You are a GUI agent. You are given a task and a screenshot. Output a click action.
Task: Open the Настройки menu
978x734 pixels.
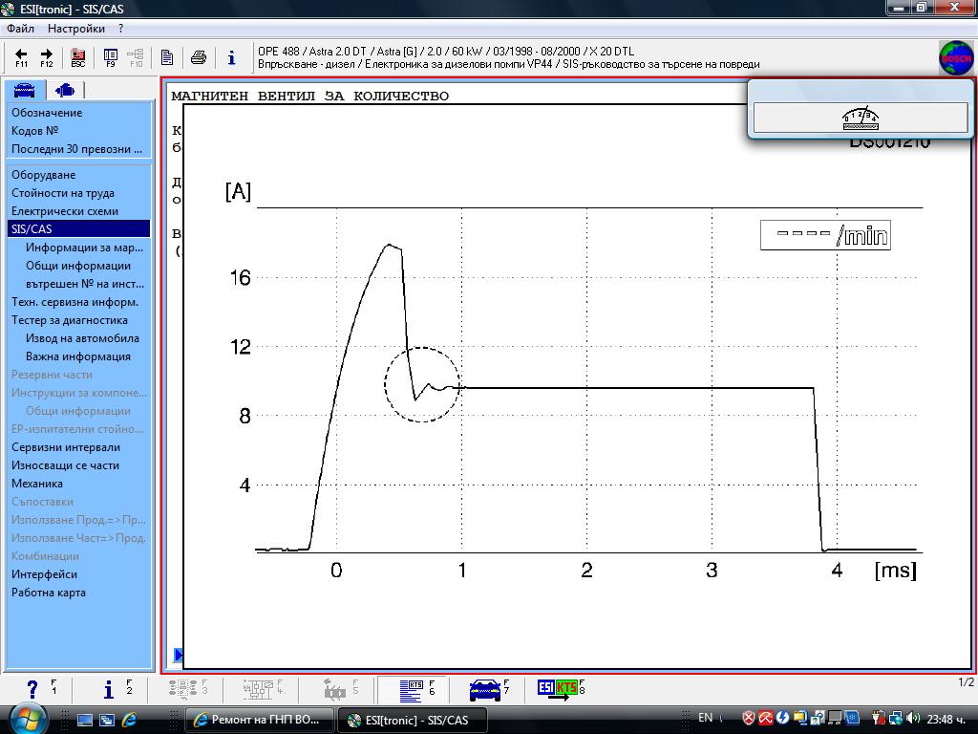[76, 29]
